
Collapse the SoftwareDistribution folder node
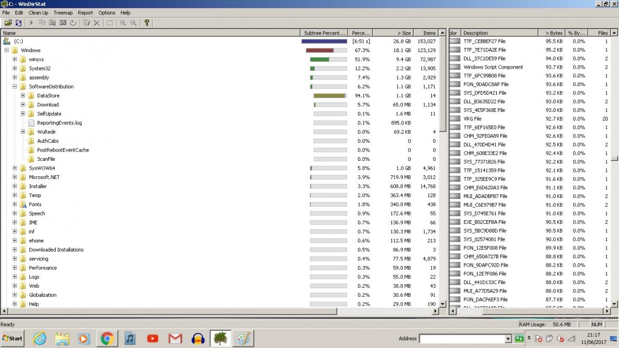tap(15, 87)
